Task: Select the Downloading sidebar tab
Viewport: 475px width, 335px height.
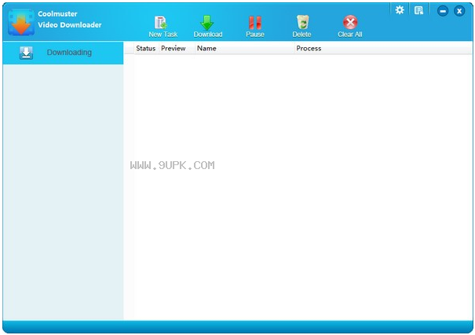Action: 63,53
